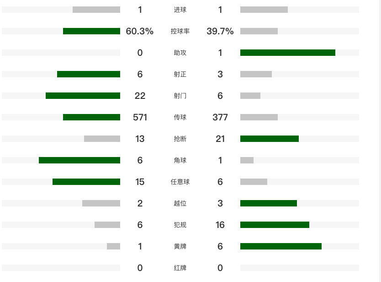Click the 任意球 stat label

pos(180,182)
